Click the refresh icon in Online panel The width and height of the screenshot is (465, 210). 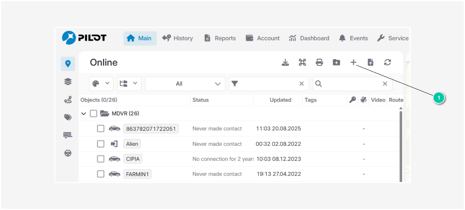[387, 62]
